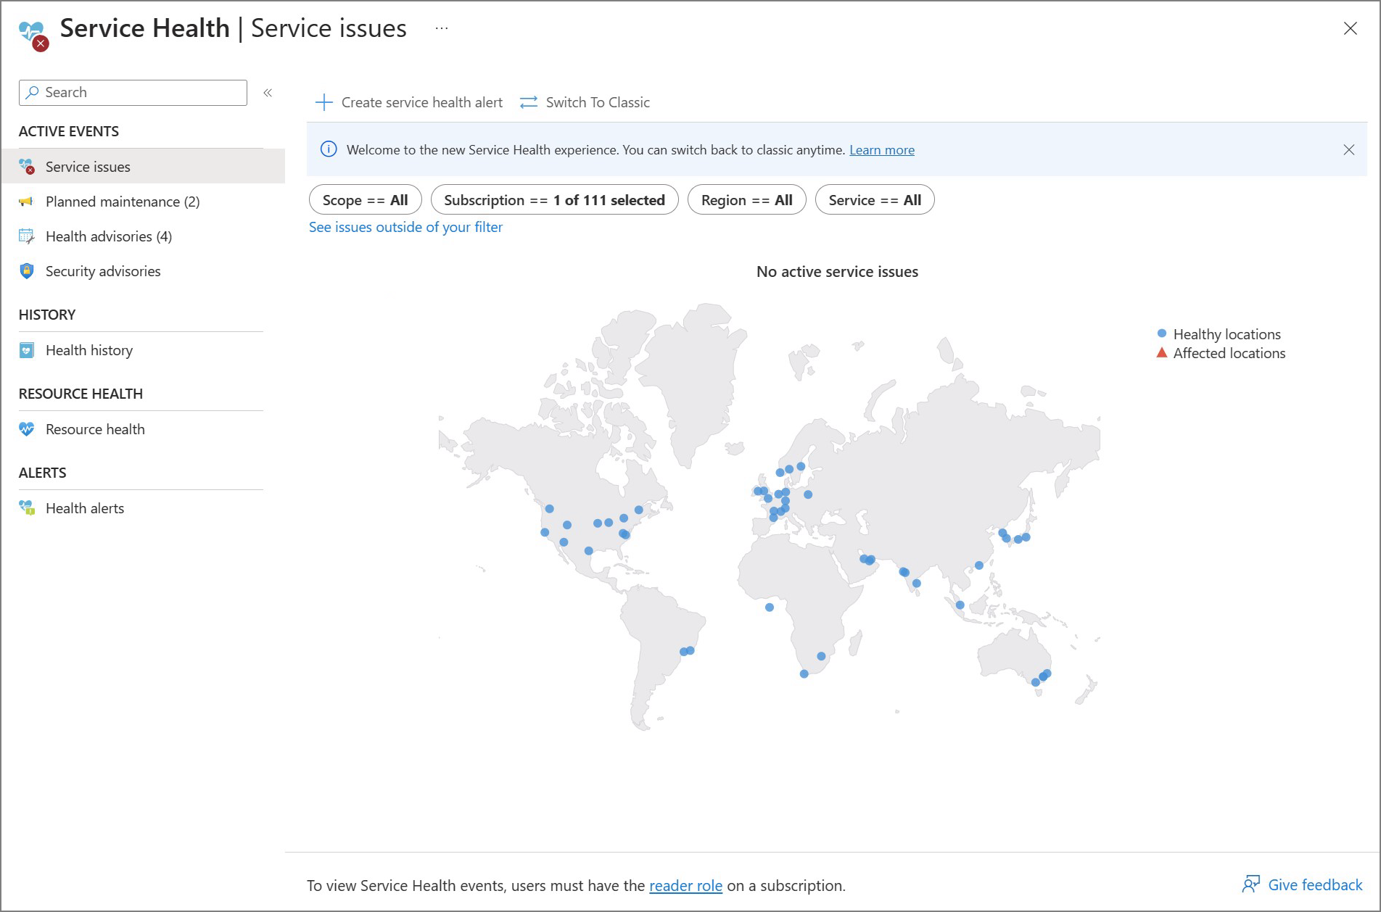Open Health history
The height and width of the screenshot is (912, 1381).
coord(89,350)
